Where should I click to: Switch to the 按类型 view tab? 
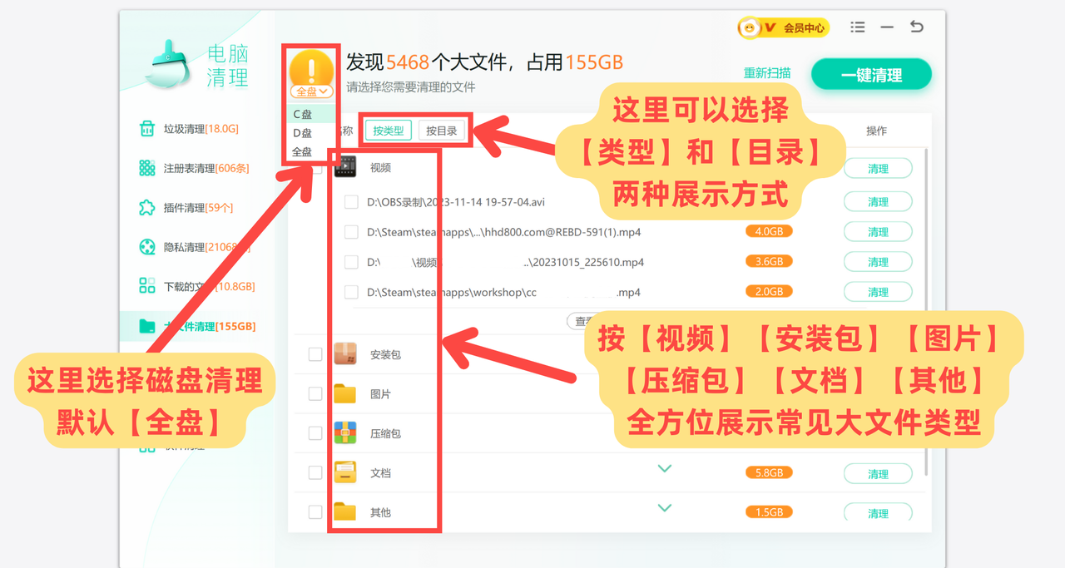[388, 130]
